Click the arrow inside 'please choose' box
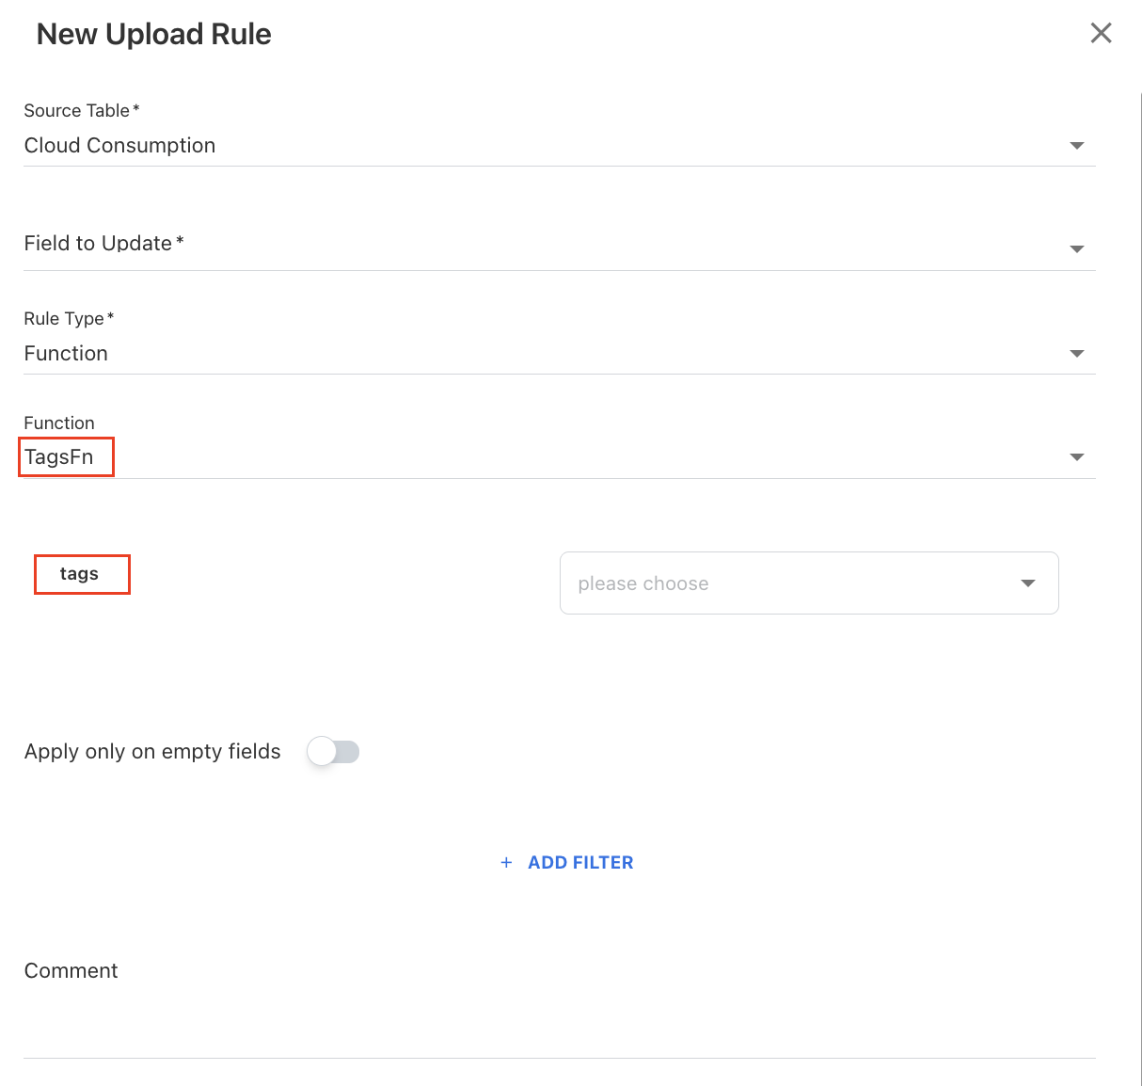 [x=1028, y=583]
